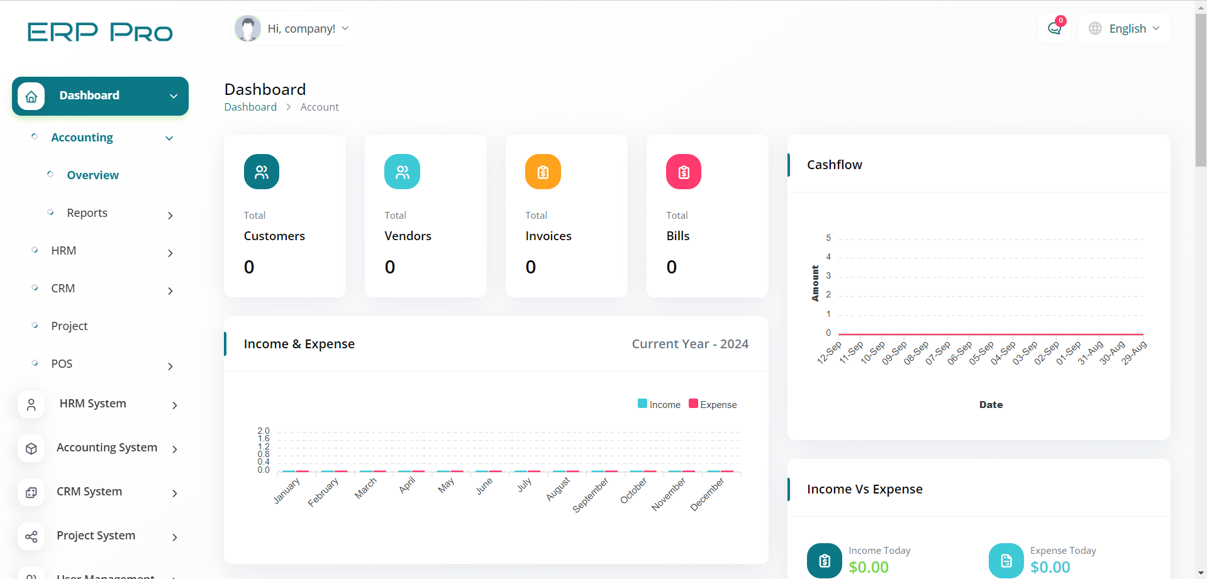
Task: Select the Overview menu item
Action: tap(92, 175)
